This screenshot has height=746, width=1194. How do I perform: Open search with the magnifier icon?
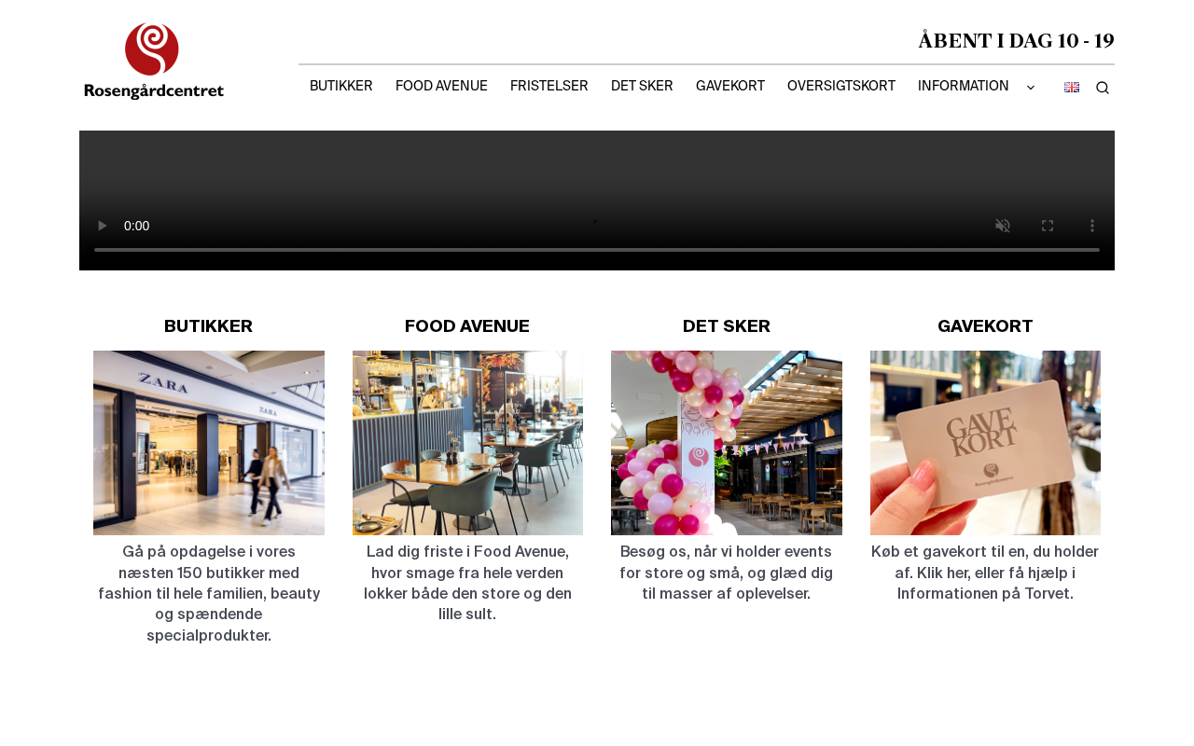[1103, 88]
